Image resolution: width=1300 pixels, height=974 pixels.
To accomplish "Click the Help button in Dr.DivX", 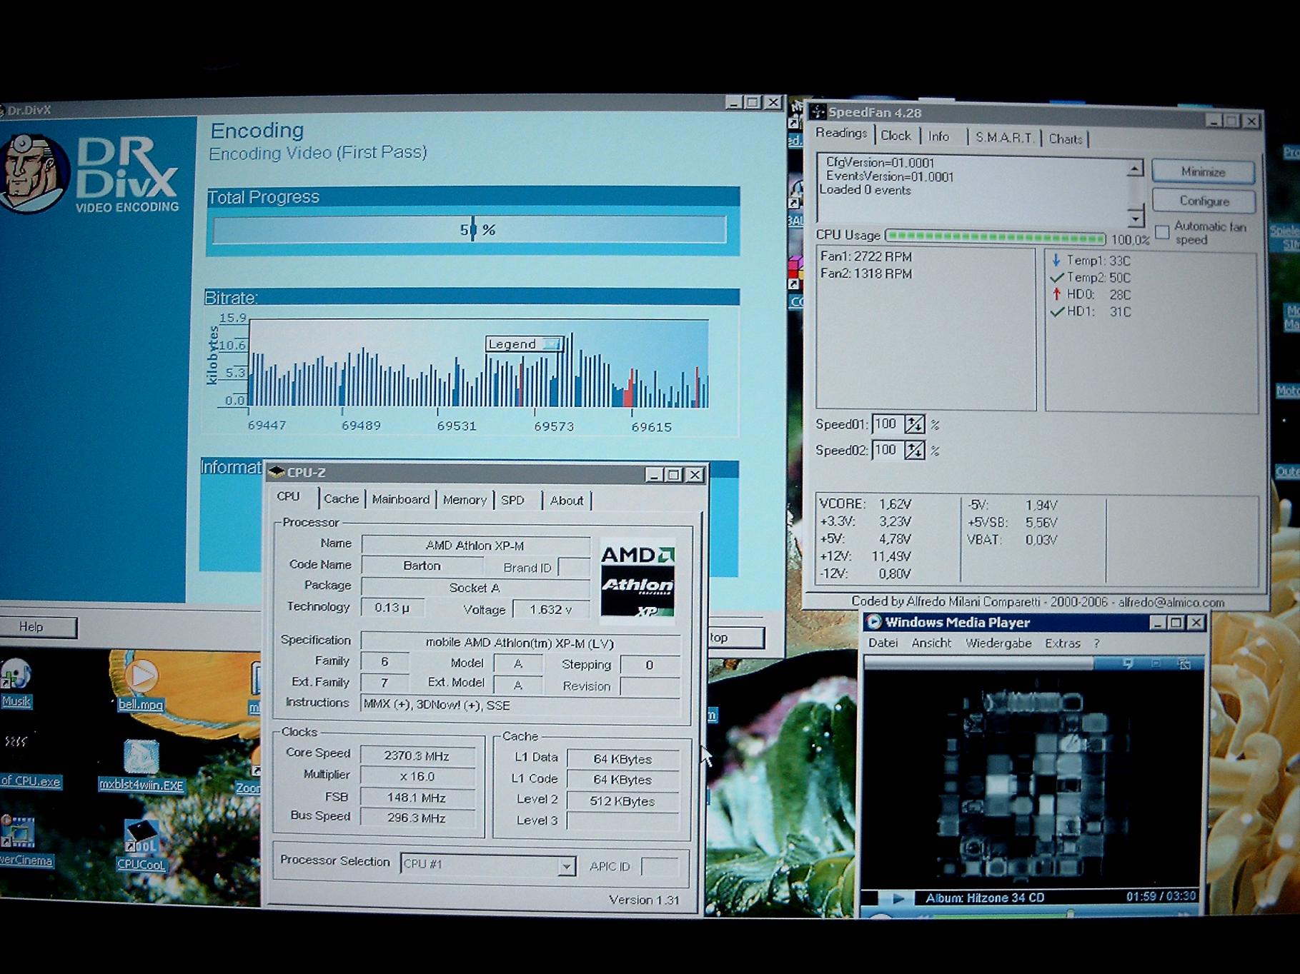I will point(37,627).
